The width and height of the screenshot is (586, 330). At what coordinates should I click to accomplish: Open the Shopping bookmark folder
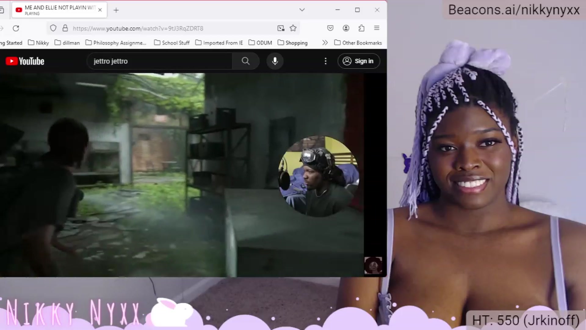coord(292,43)
